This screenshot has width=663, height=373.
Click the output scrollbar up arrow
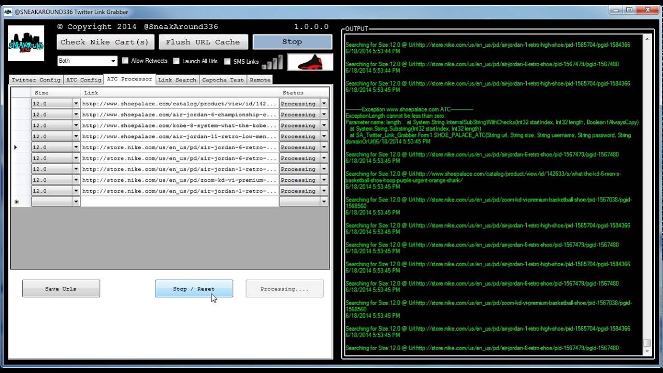(x=646, y=38)
